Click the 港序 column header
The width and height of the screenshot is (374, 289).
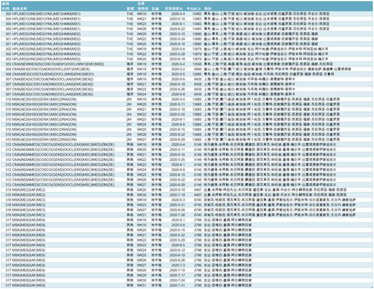207,9
